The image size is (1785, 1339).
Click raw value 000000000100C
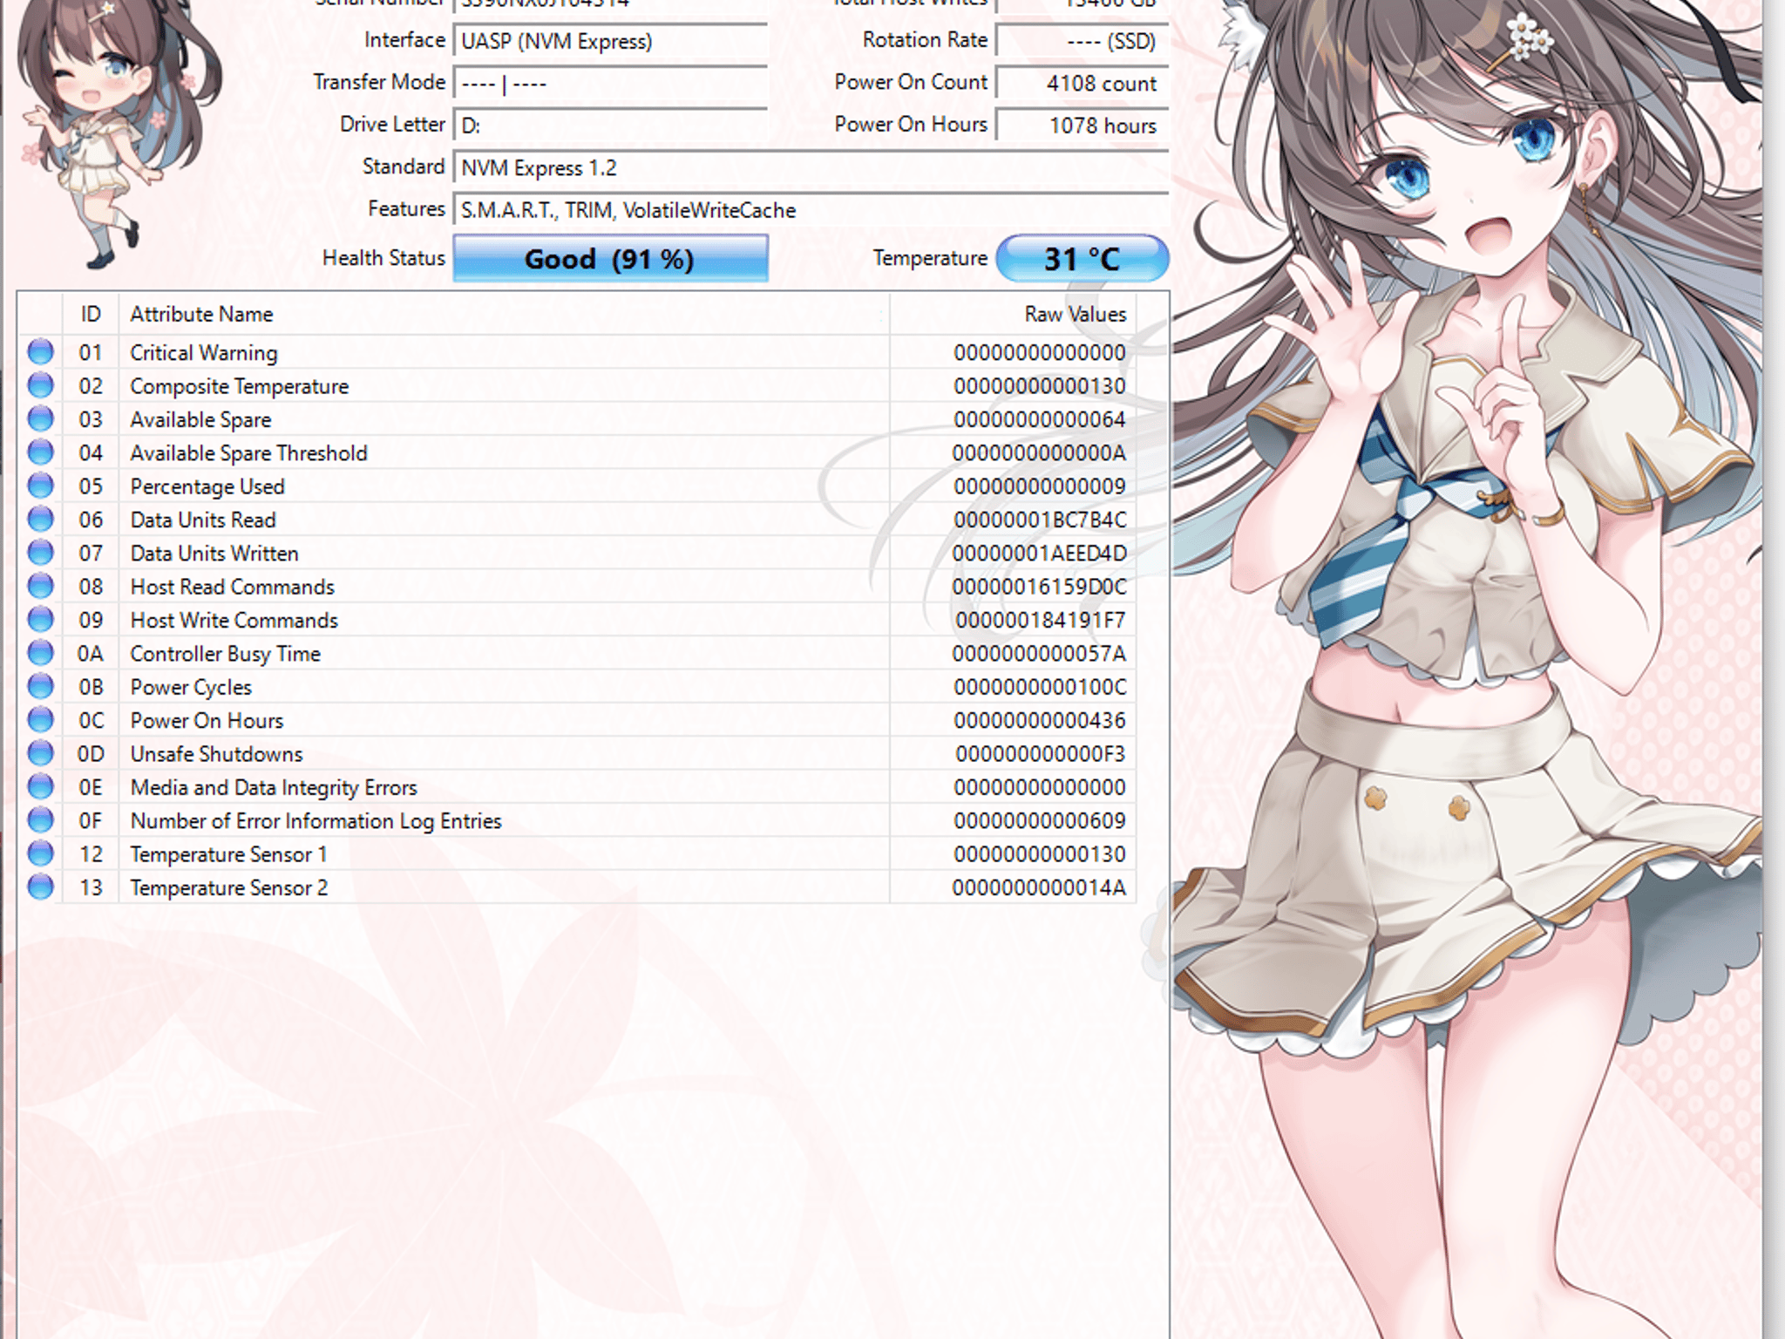click(x=1040, y=687)
